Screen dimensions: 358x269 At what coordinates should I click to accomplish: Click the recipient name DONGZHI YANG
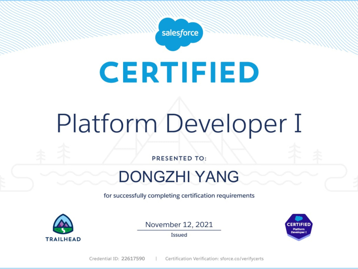point(179,177)
